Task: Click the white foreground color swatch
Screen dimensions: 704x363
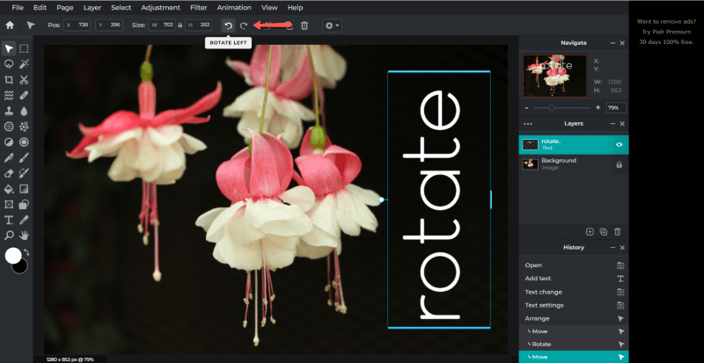Action: pyautogui.click(x=13, y=255)
